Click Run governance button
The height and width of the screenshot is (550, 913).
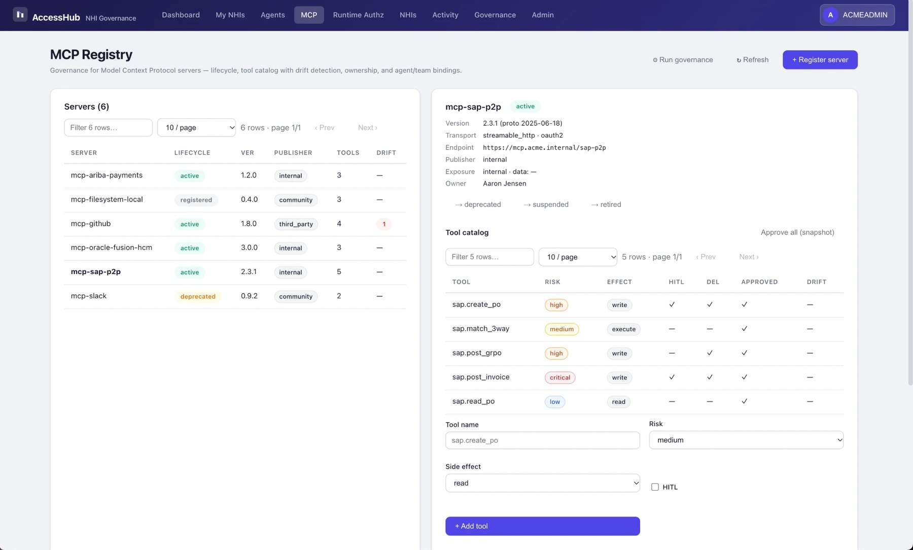click(682, 60)
